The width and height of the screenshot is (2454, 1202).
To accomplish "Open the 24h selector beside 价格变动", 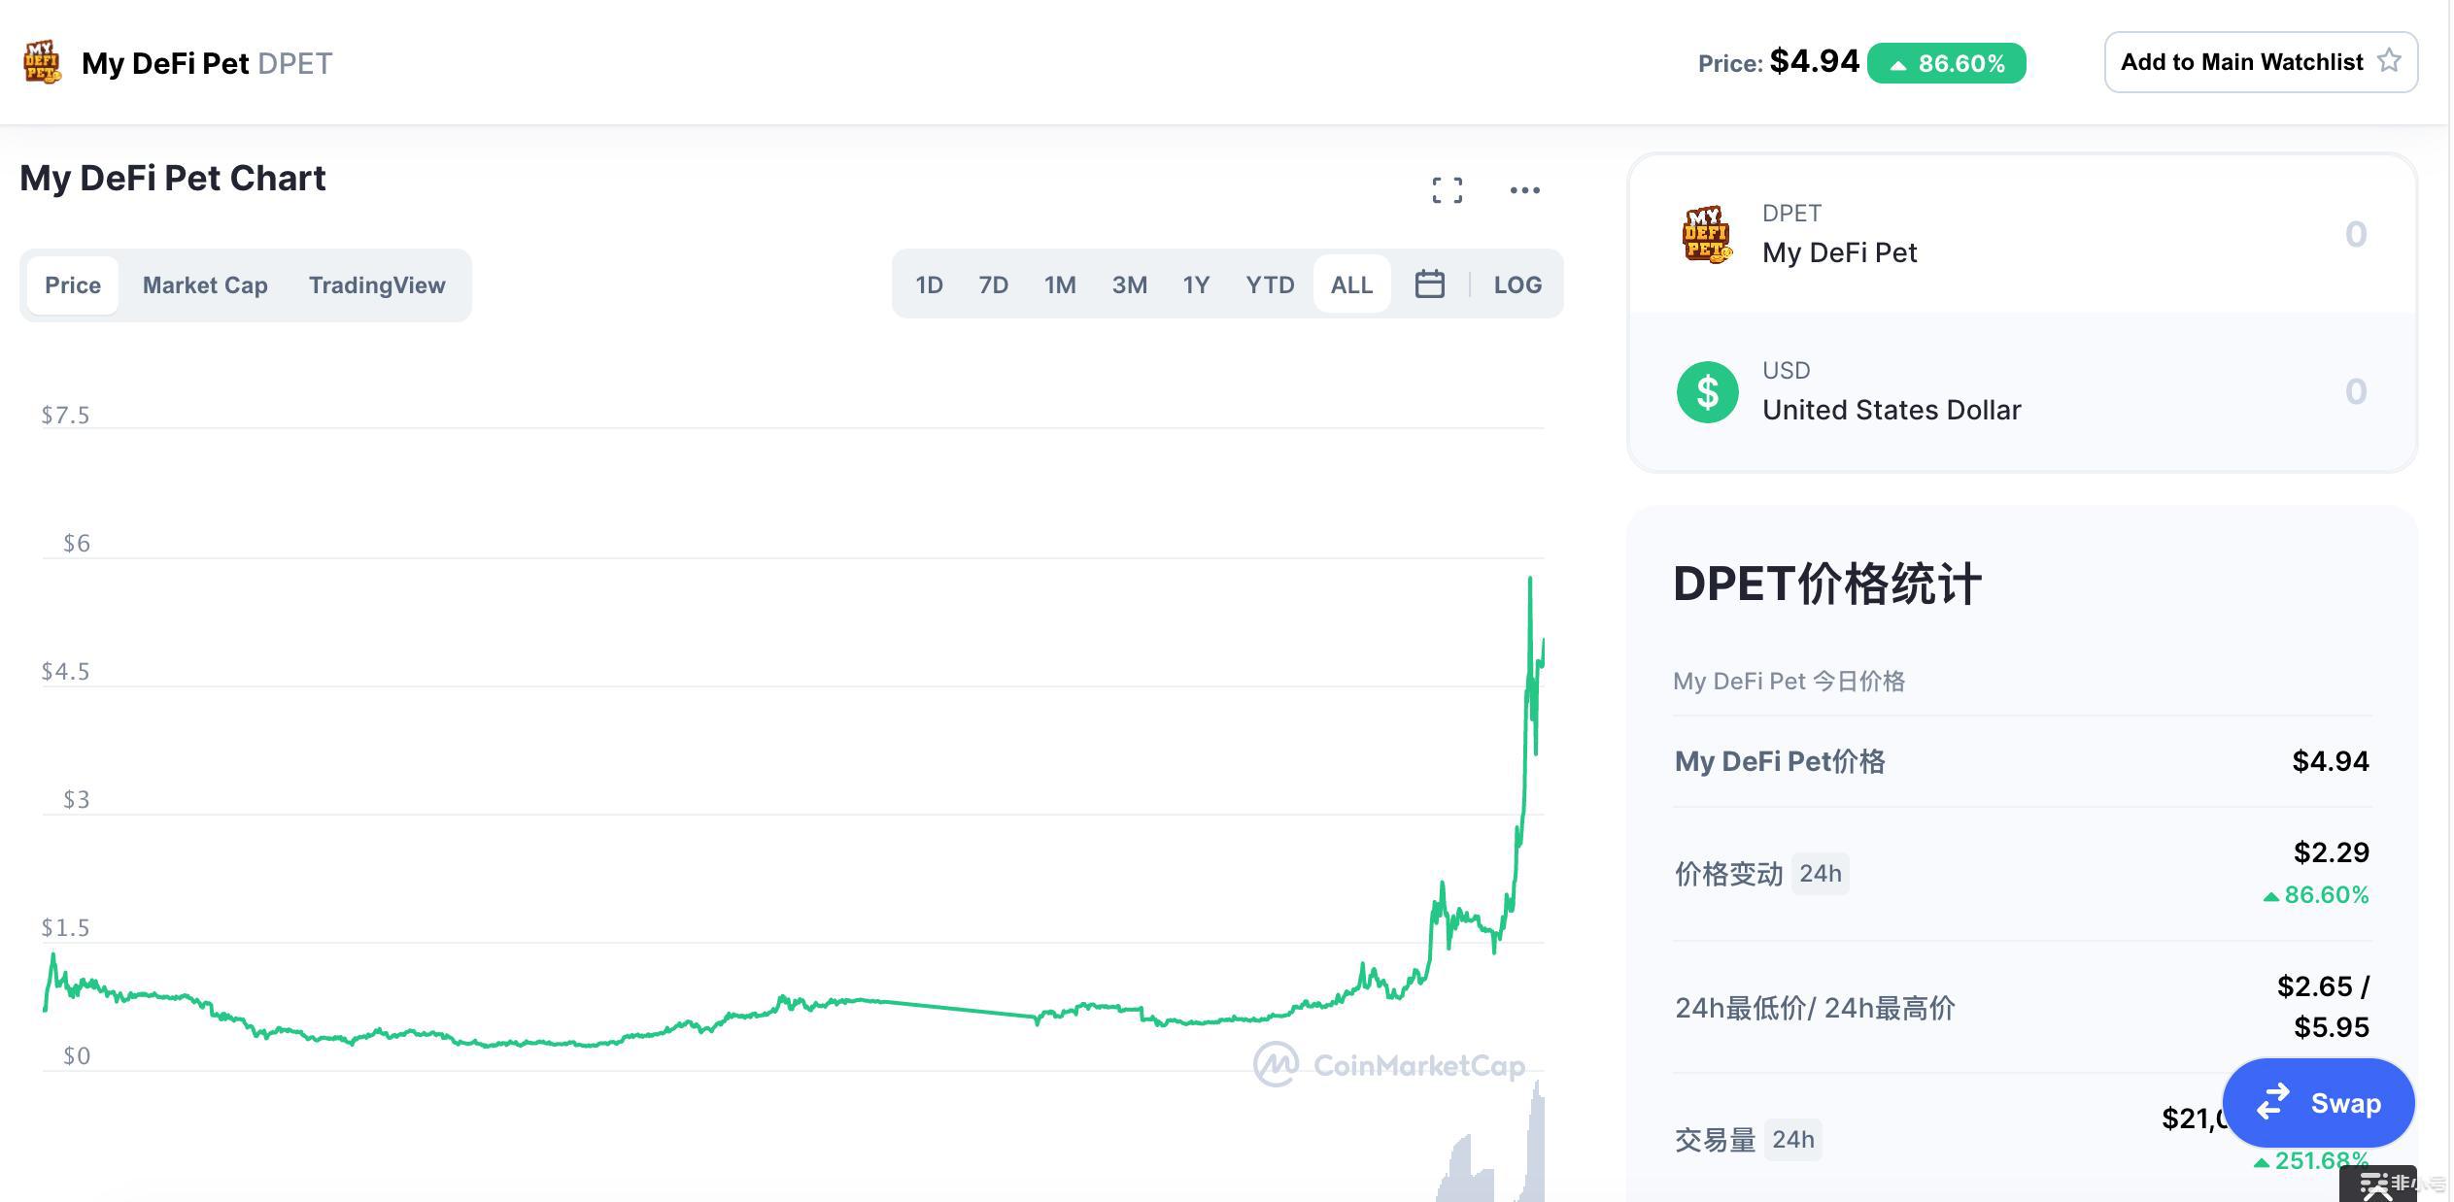I will 1820,874.
